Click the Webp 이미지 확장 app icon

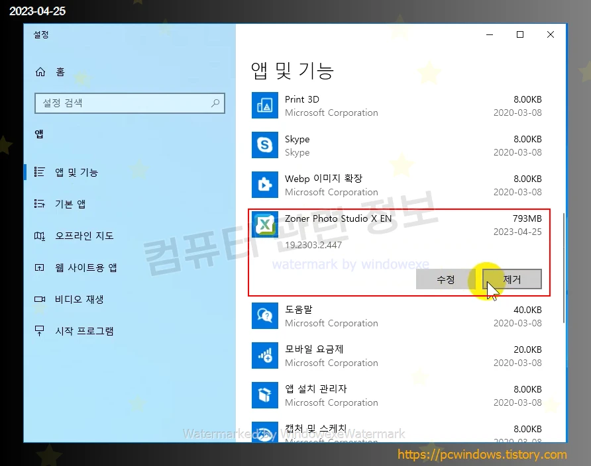coord(265,185)
